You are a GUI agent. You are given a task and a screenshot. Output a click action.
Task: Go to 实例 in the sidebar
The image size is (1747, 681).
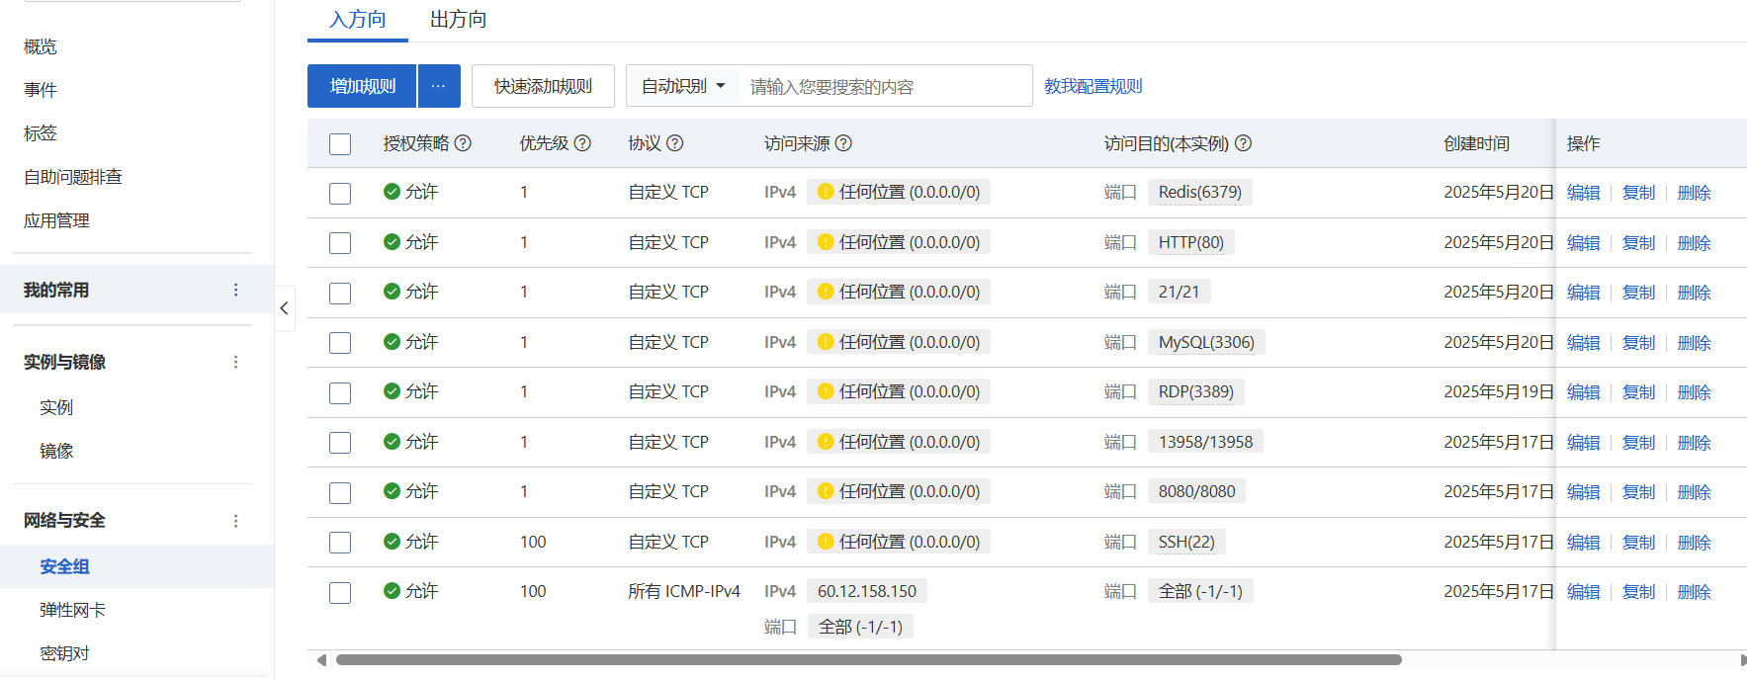(56, 407)
